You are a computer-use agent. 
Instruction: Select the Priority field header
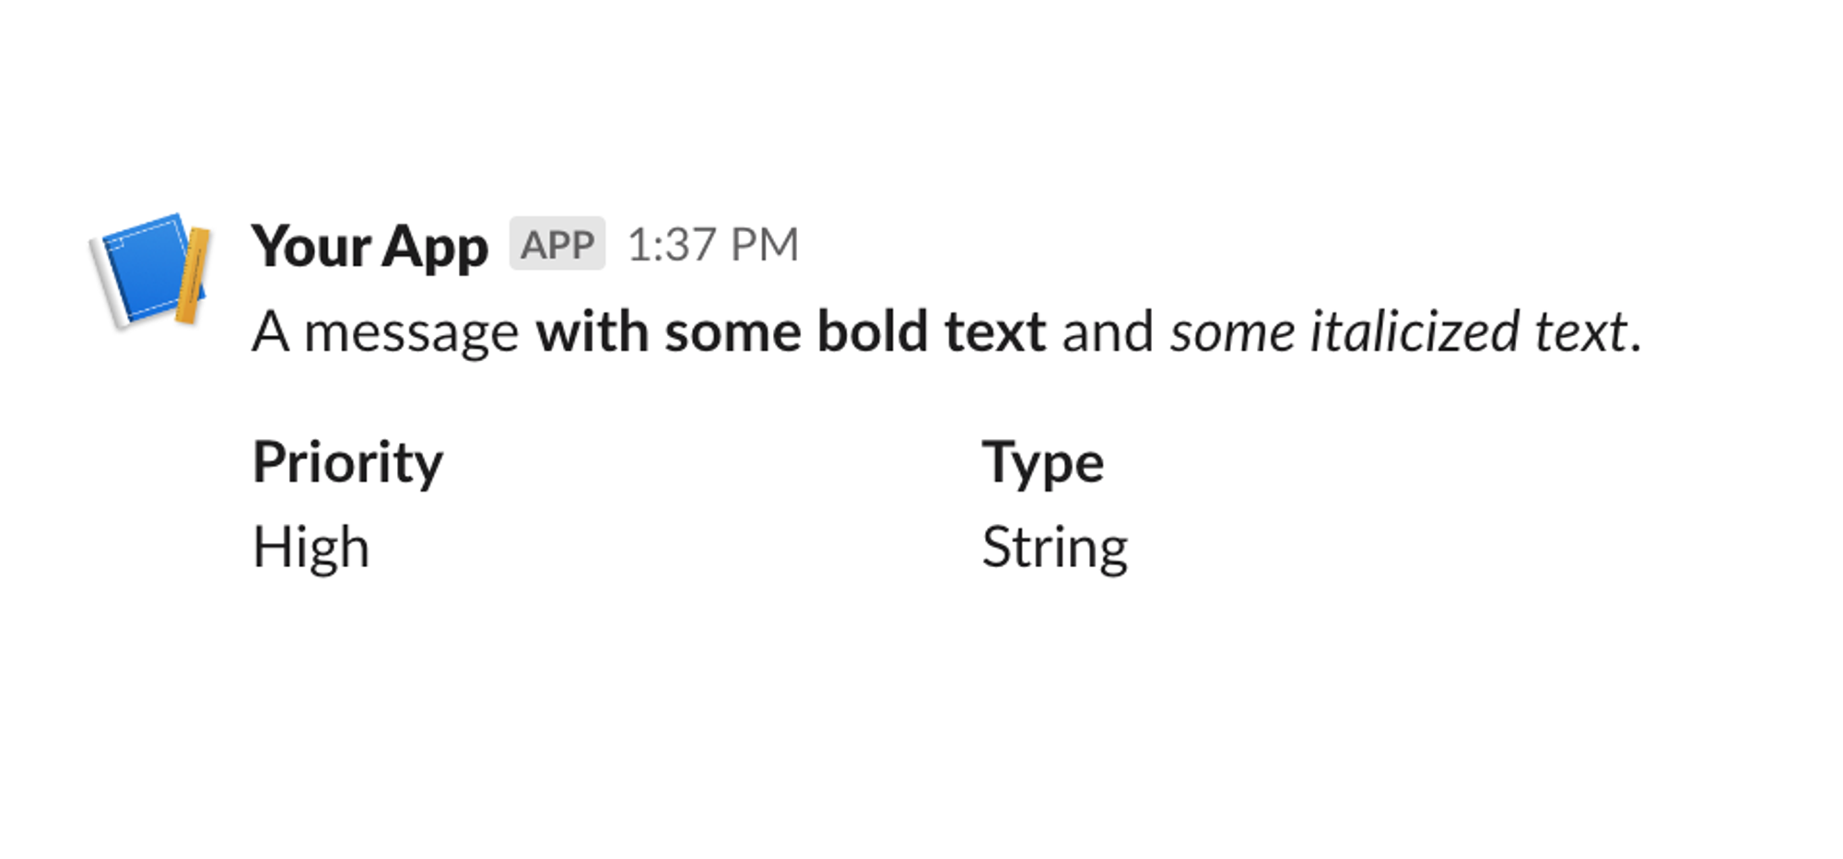(347, 460)
